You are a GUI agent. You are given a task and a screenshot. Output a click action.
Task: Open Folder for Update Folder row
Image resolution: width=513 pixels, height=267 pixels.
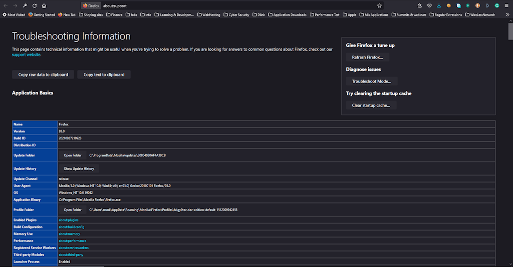tap(73, 155)
